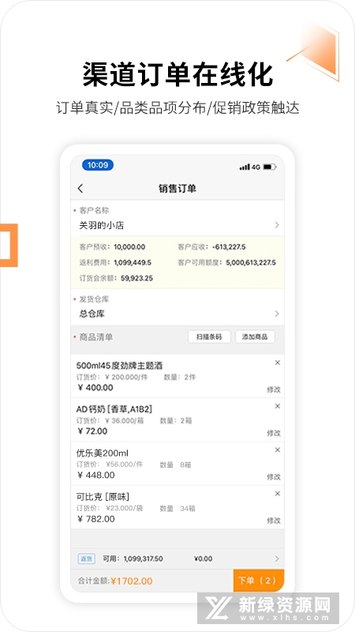Select product name 可比克 [原味]

[x=103, y=497]
